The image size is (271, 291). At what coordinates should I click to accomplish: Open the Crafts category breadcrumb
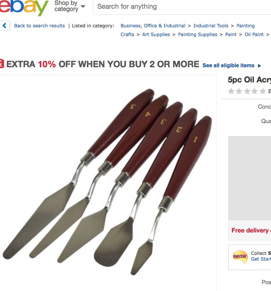[127, 35]
